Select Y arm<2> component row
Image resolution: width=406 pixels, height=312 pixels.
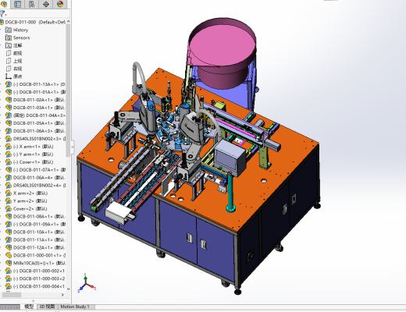(x=27, y=201)
